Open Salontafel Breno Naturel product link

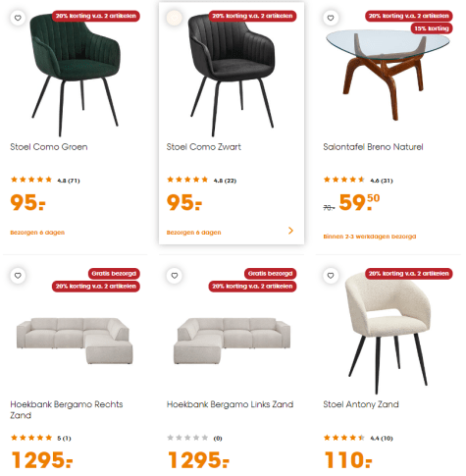373,147
